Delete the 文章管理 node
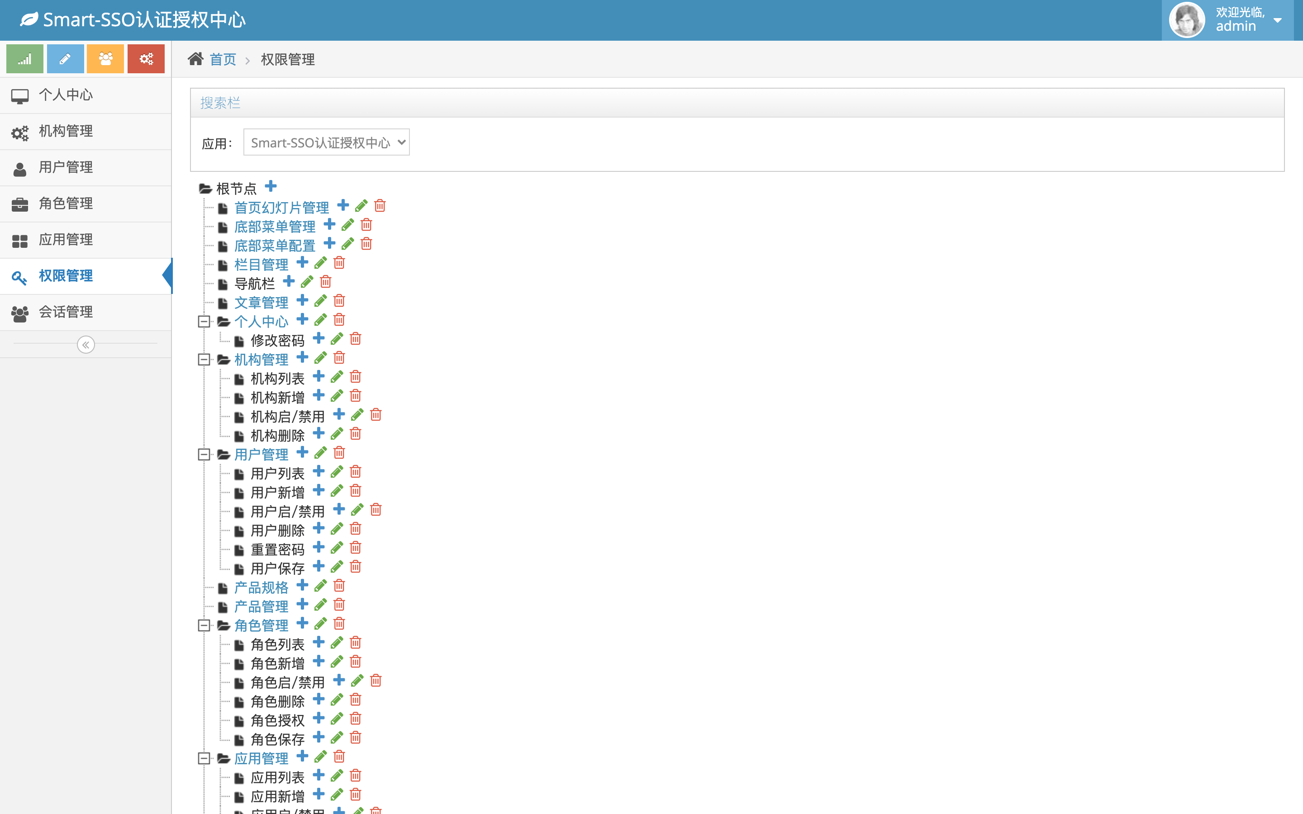This screenshot has width=1303, height=814. (339, 300)
